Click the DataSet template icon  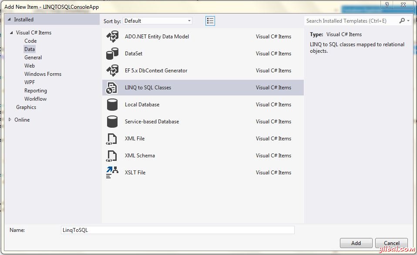pos(112,54)
